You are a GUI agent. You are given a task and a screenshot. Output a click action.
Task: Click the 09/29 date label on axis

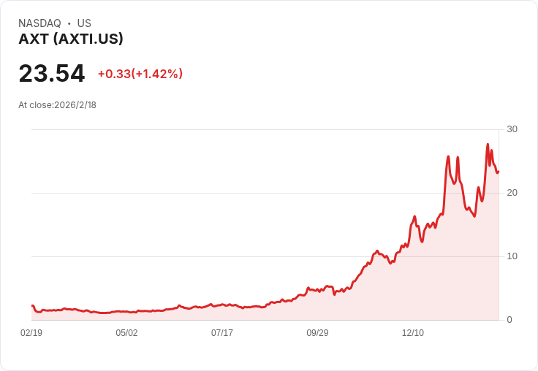point(317,332)
